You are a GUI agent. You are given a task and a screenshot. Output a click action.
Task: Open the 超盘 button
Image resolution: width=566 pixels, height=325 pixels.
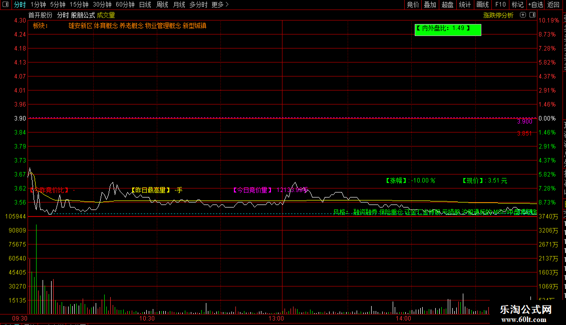[448, 4]
